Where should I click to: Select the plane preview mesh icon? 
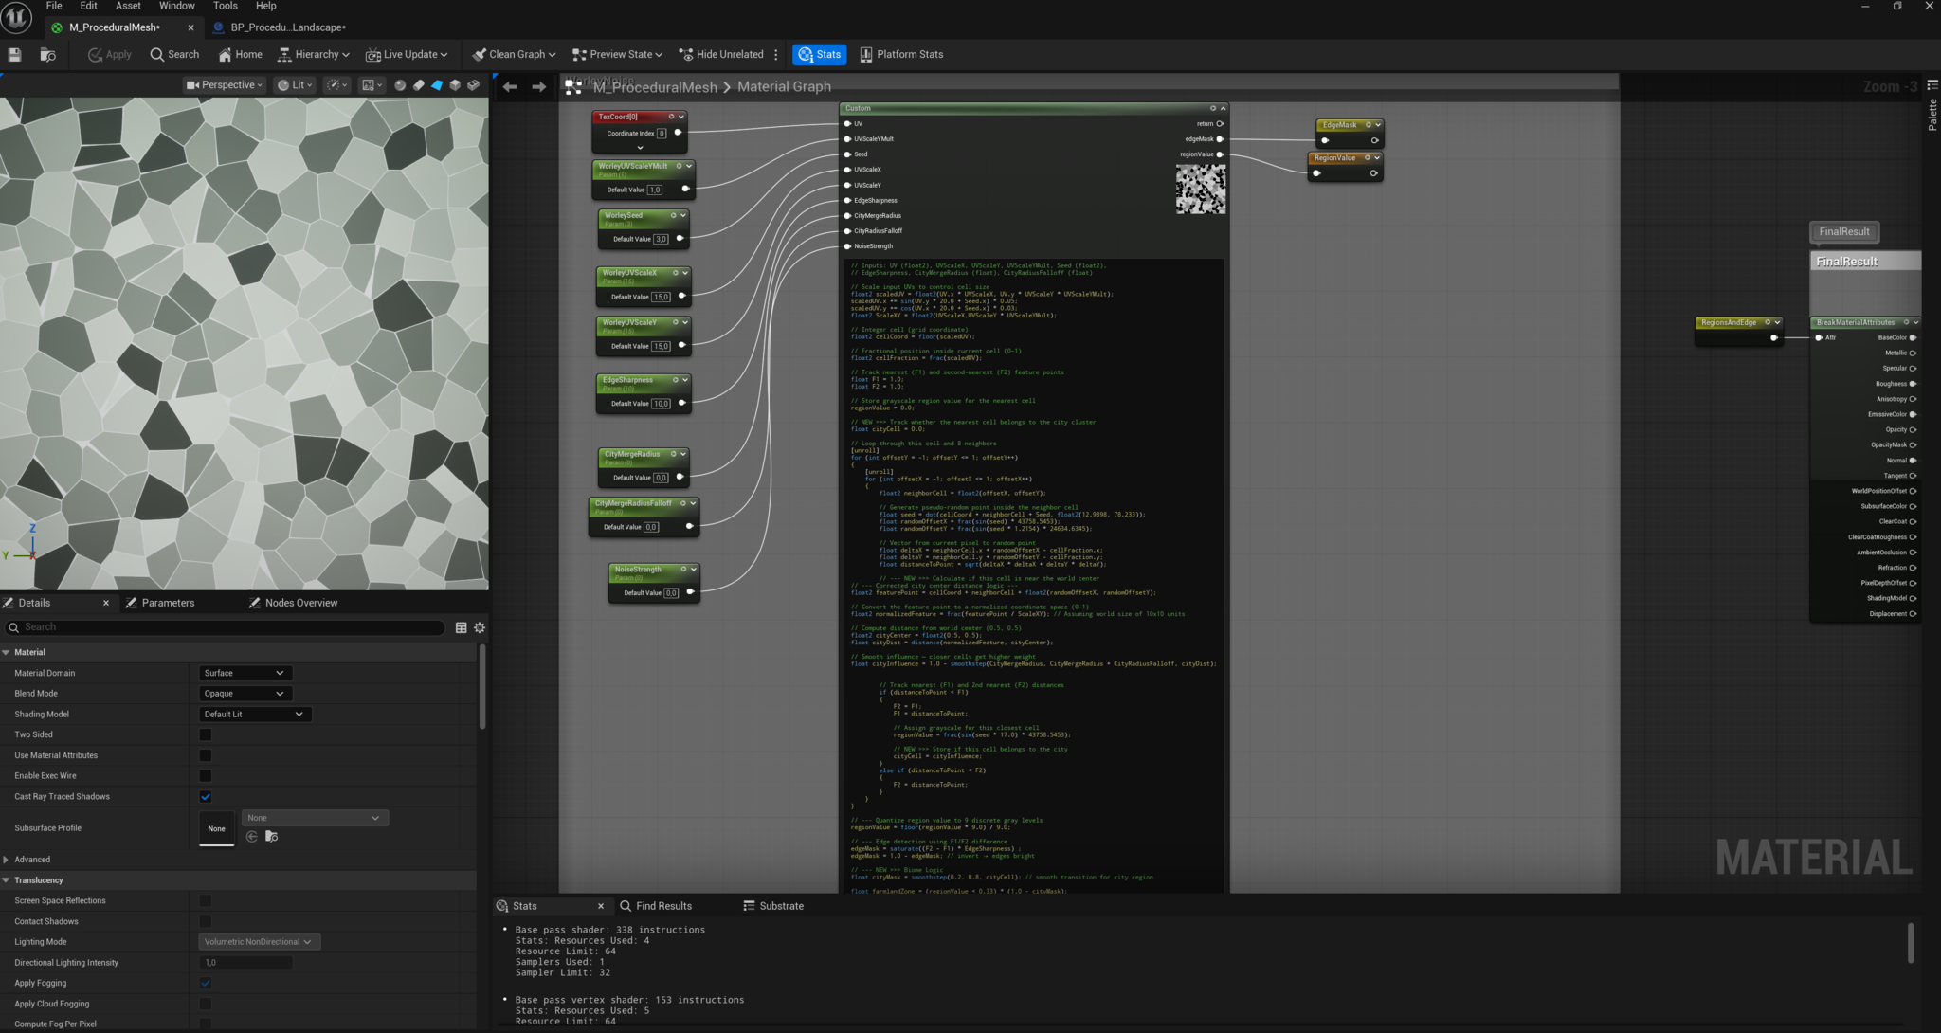point(437,85)
